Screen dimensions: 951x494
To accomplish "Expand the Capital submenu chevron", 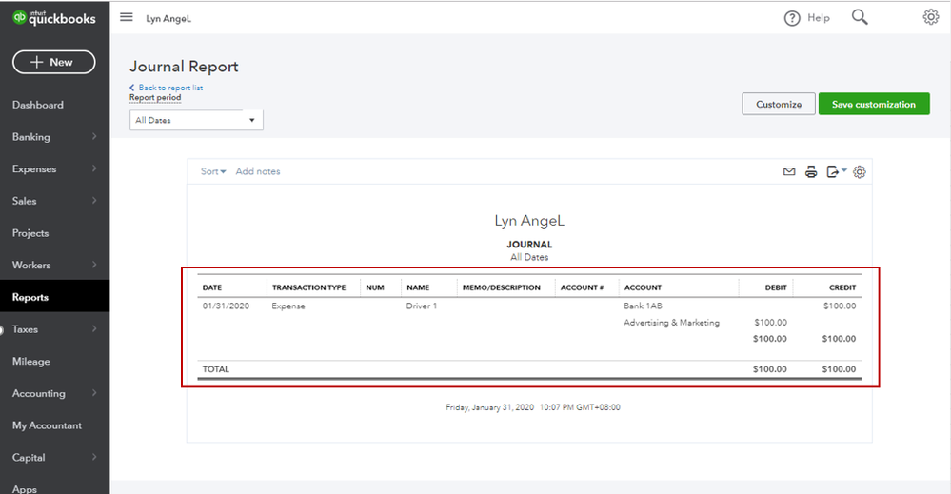I will (94, 458).
